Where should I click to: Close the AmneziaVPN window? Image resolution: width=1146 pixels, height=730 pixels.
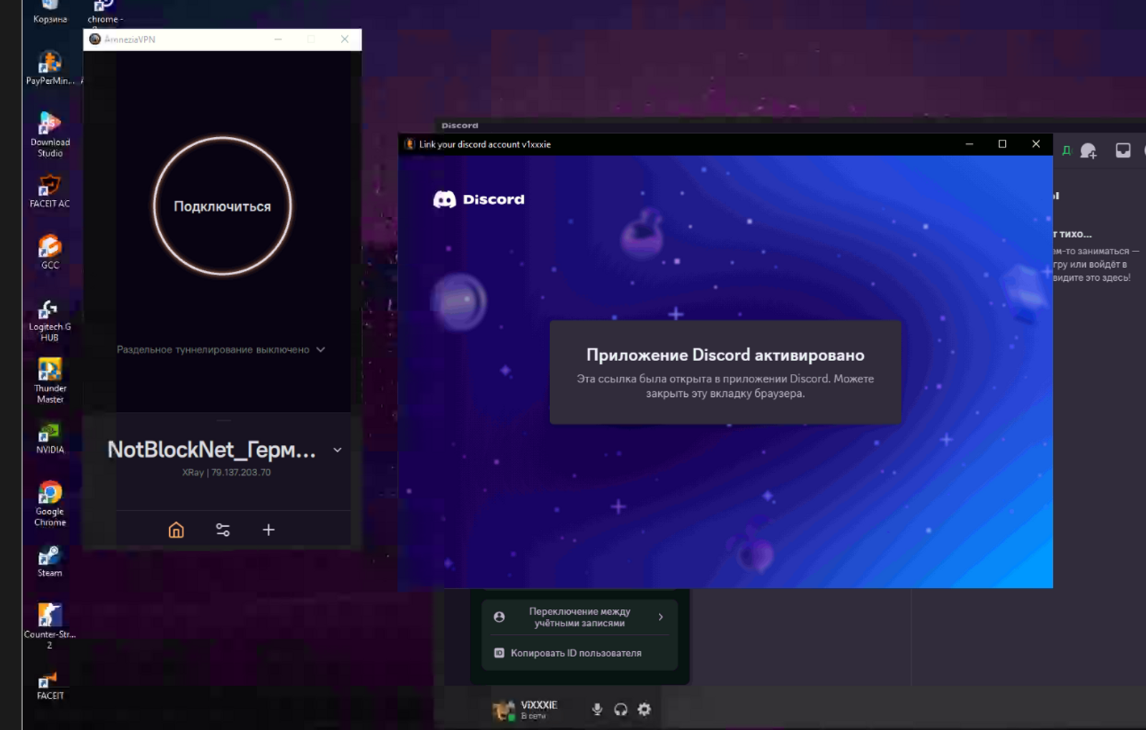pos(345,39)
